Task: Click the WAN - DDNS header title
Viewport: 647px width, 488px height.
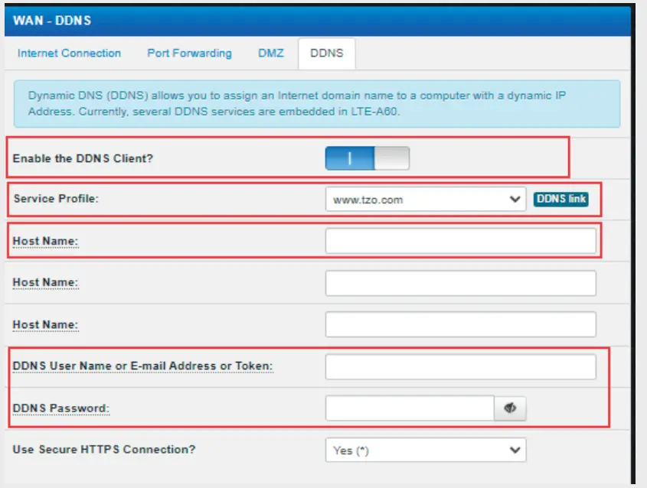Action: pos(52,21)
